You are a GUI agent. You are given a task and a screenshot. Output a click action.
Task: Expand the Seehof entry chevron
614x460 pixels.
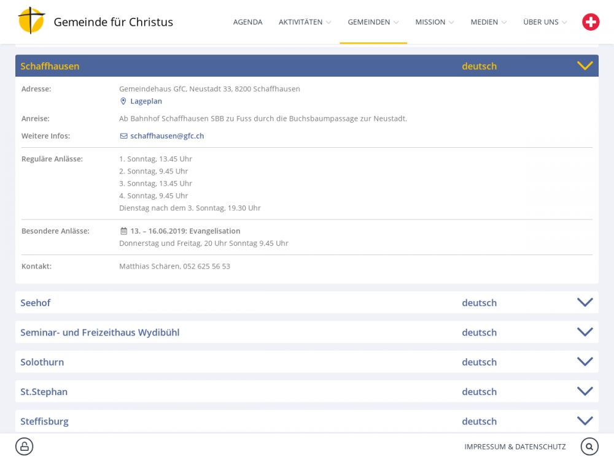[585, 302]
